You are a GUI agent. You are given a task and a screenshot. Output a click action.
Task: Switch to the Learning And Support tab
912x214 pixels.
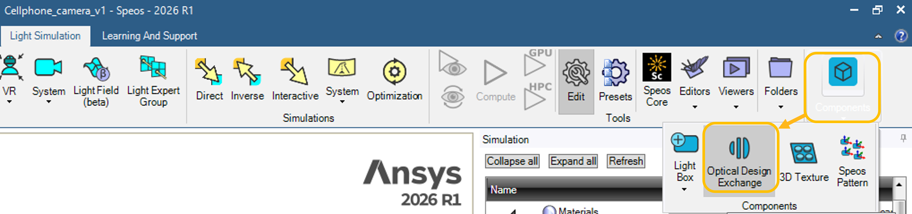point(149,36)
